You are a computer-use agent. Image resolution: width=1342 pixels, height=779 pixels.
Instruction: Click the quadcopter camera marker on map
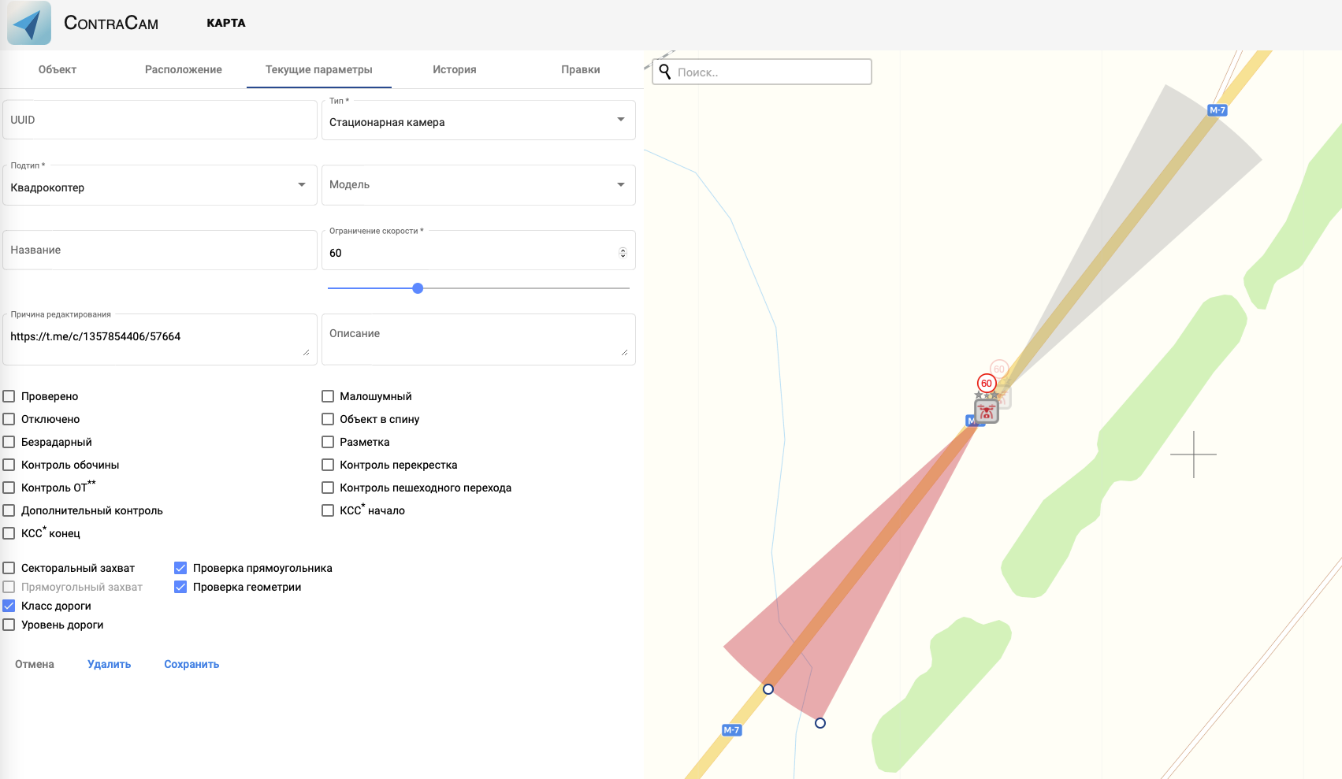[x=987, y=411]
